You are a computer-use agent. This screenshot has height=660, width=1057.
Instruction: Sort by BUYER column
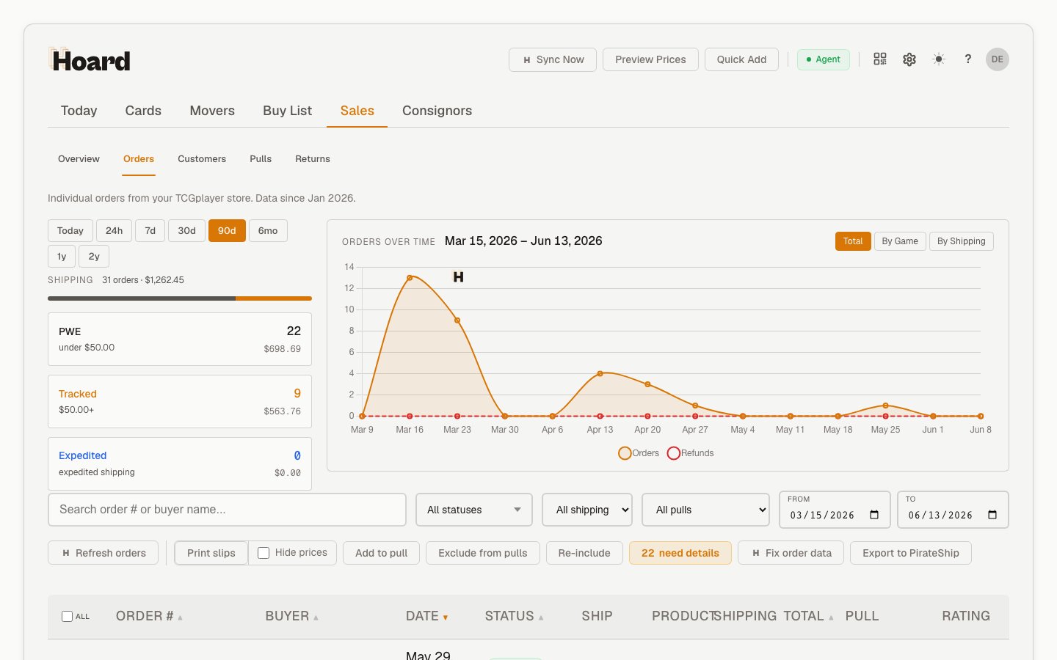pyautogui.click(x=291, y=616)
